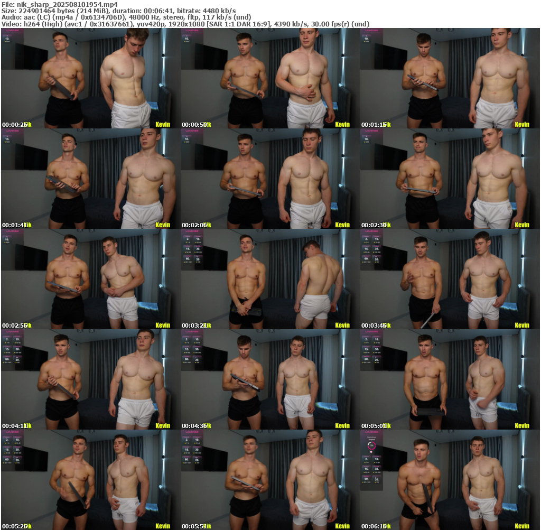Open the thumbnail timestamped 00:00:26
The height and width of the screenshot is (530, 541).
point(90,78)
